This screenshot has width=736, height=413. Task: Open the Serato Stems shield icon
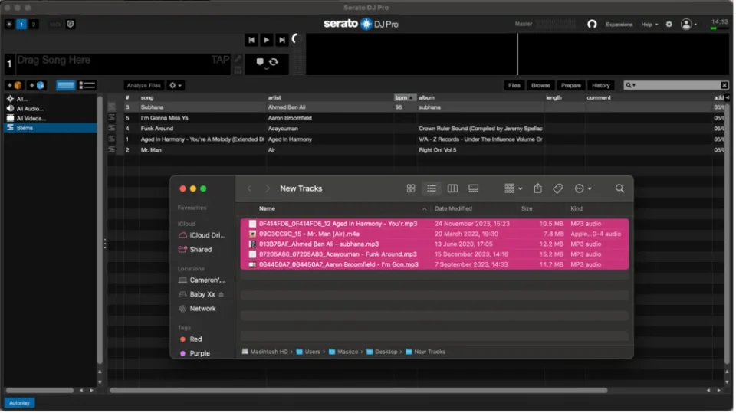[x=71, y=24]
